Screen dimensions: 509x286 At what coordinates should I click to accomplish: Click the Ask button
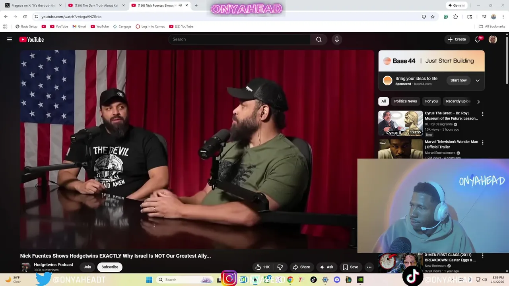[x=326, y=267]
